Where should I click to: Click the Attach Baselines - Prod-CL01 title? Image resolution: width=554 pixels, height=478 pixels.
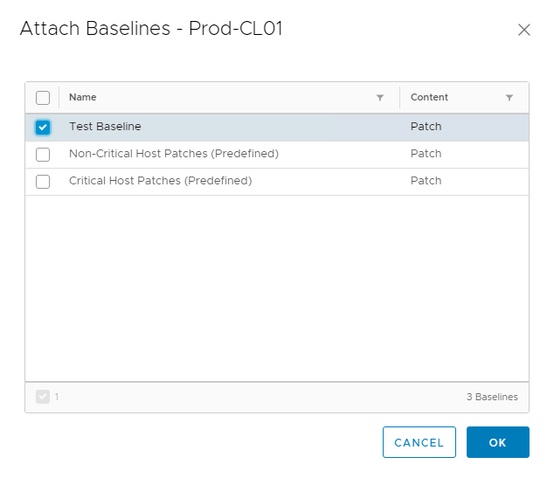click(151, 29)
